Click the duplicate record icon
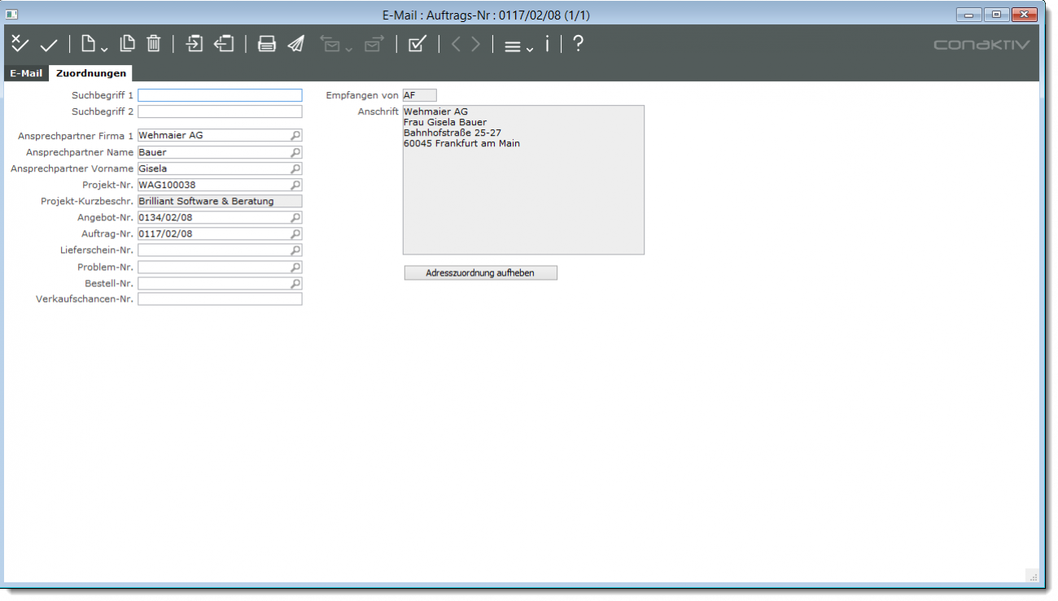Viewport: 1058px width, 601px height. pos(127,45)
